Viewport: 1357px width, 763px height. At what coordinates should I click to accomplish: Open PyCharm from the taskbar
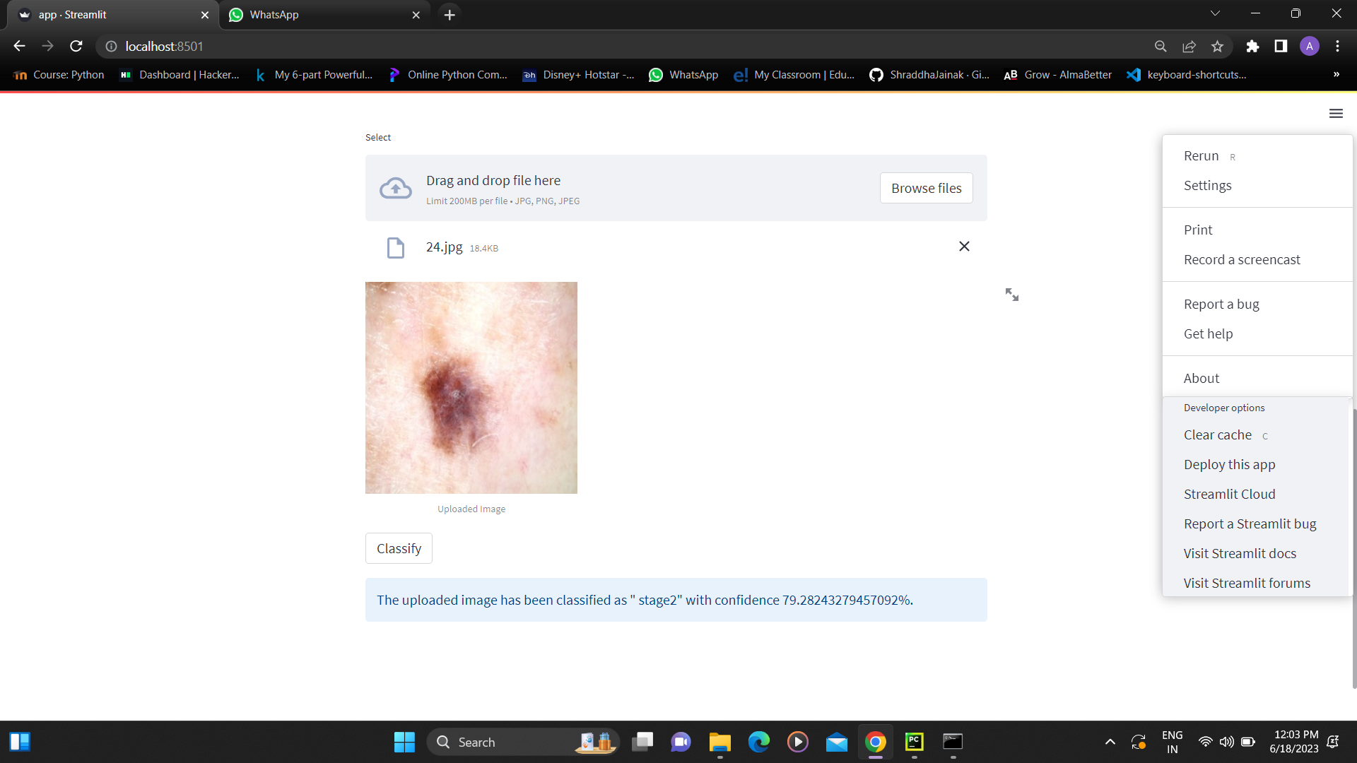[914, 742]
